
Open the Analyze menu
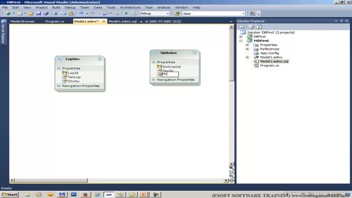coord(164,7)
